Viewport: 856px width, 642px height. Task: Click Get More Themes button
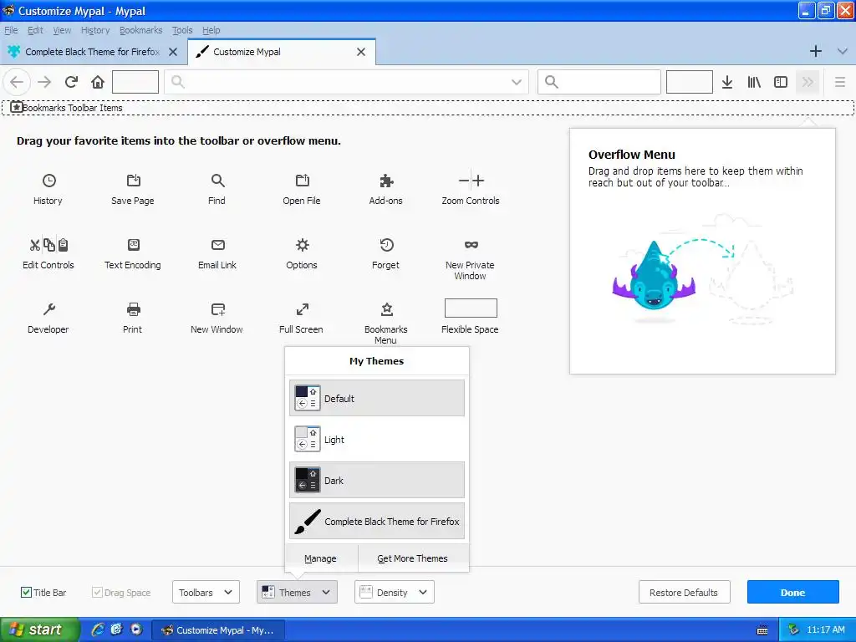413,558
